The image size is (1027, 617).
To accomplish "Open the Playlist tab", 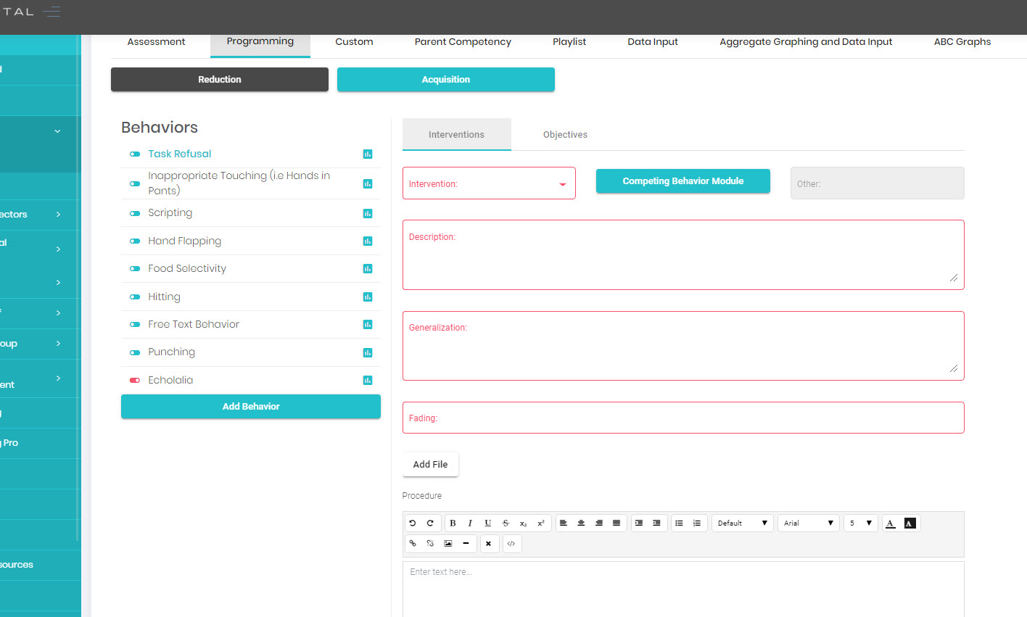I will [569, 42].
